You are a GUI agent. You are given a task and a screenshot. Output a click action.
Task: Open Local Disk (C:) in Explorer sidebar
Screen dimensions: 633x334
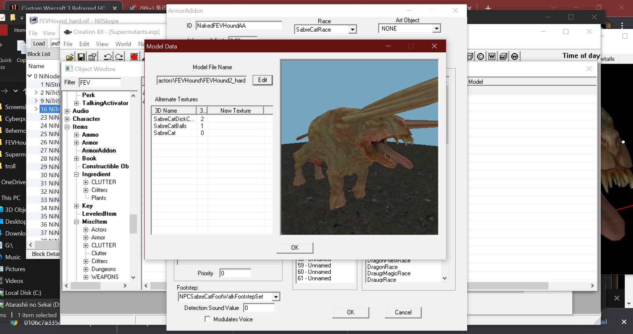pyautogui.click(x=23, y=292)
